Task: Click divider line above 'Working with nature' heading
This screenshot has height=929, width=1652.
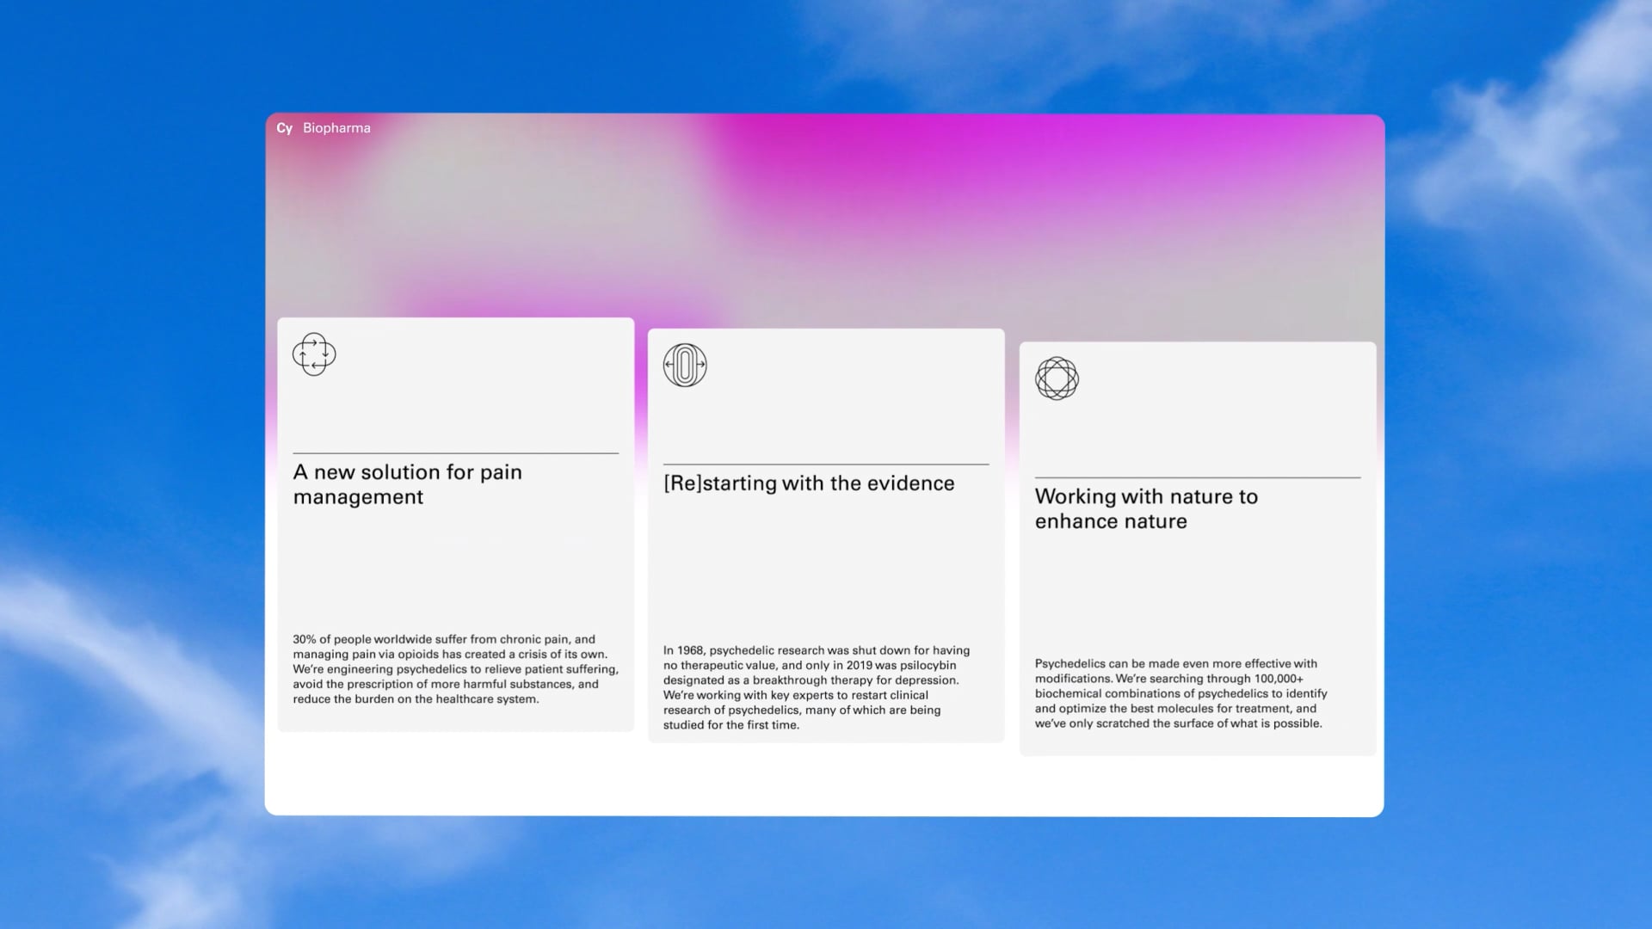Action: [1198, 477]
